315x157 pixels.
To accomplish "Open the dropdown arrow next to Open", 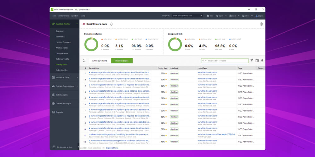I will pos(226,16).
